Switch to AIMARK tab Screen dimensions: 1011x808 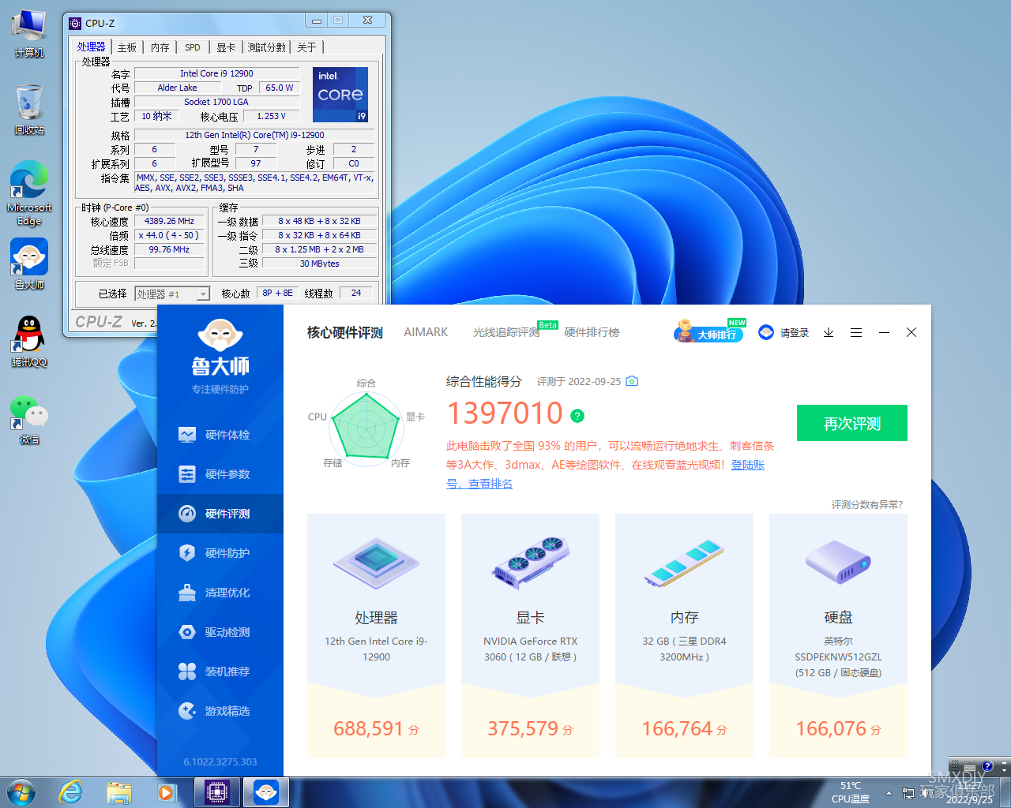click(426, 332)
